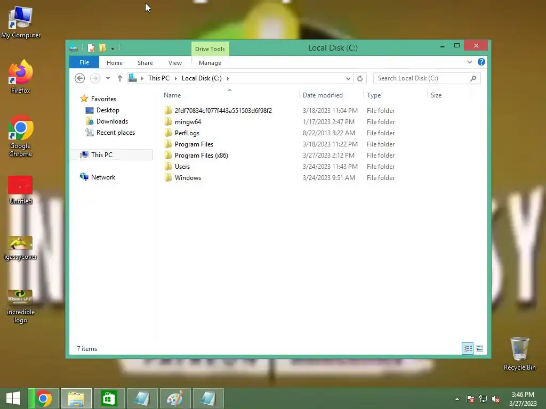Screen dimensions: 546x409
Task: Click the Properties quick access toolbar icon
Action: tap(91, 48)
